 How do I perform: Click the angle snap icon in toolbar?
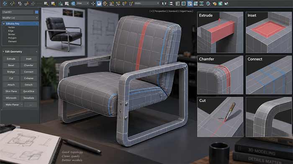coord(112,3)
